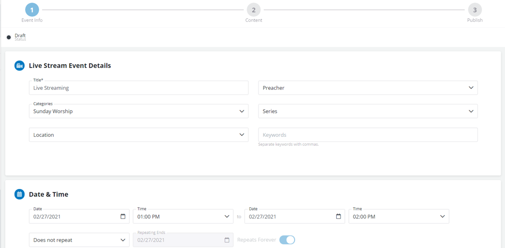Click the Title field with Live Streaming

pyautogui.click(x=138, y=88)
